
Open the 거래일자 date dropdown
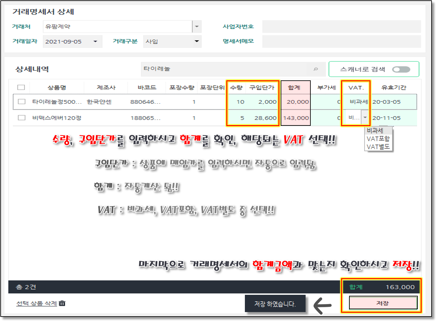pos(95,42)
